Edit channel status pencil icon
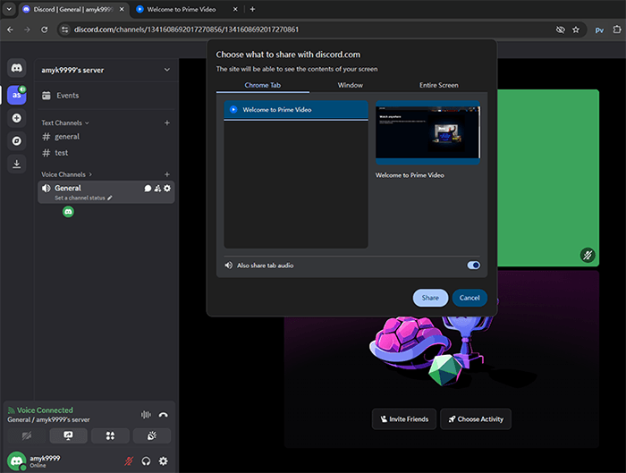Viewport: 626px width, 473px height. [x=110, y=198]
